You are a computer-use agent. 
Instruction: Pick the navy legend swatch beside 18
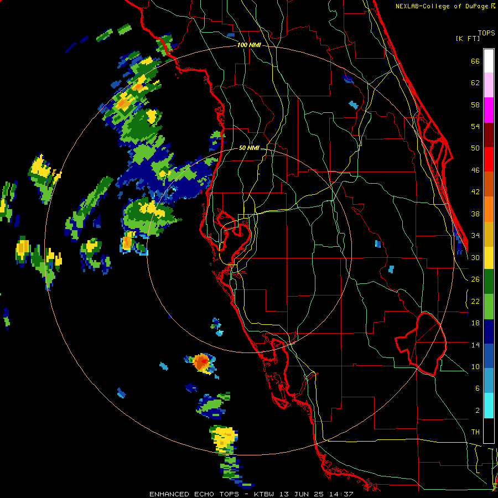pyautogui.click(x=489, y=331)
